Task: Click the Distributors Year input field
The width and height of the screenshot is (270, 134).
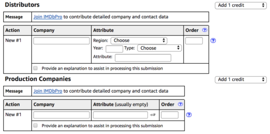Action: pyautogui.click(x=114, y=49)
